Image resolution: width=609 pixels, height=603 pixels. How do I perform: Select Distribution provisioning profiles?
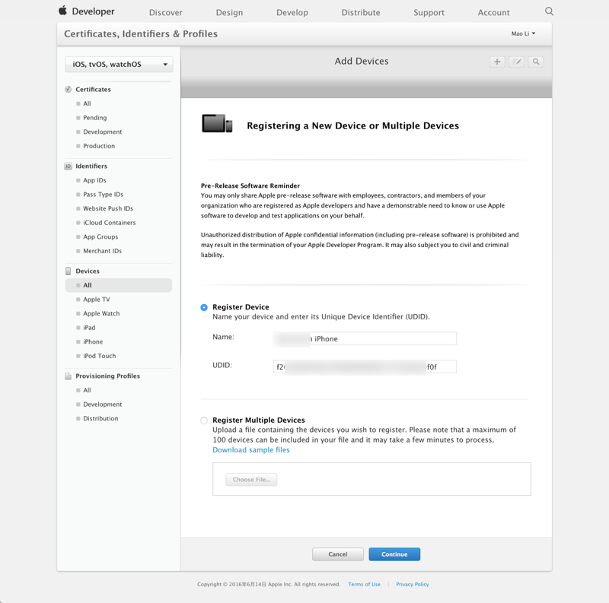pos(100,419)
